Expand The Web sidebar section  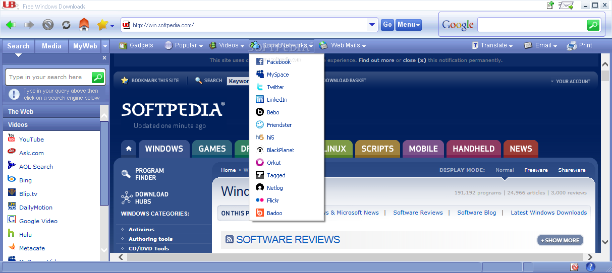(x=51, y=112)
